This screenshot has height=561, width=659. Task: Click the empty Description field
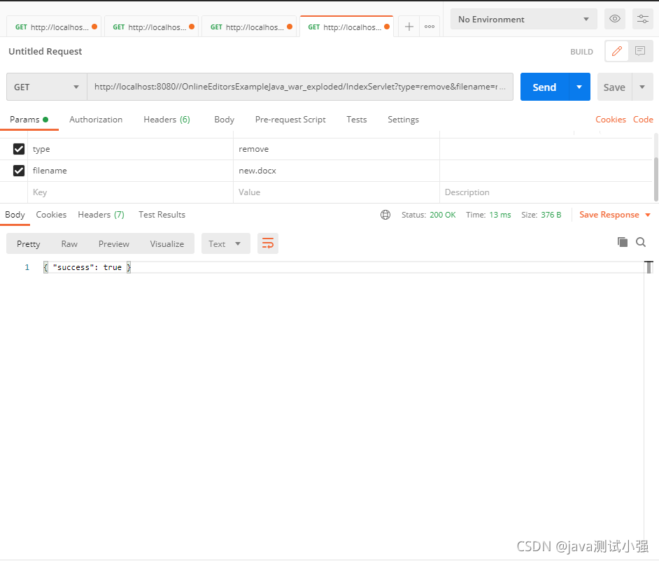point(546,192)
